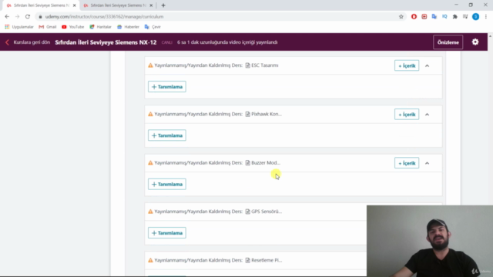The image size is (493, 277).
Task: Open the Gmail bookmark
Action: click(x=48, y=27)
